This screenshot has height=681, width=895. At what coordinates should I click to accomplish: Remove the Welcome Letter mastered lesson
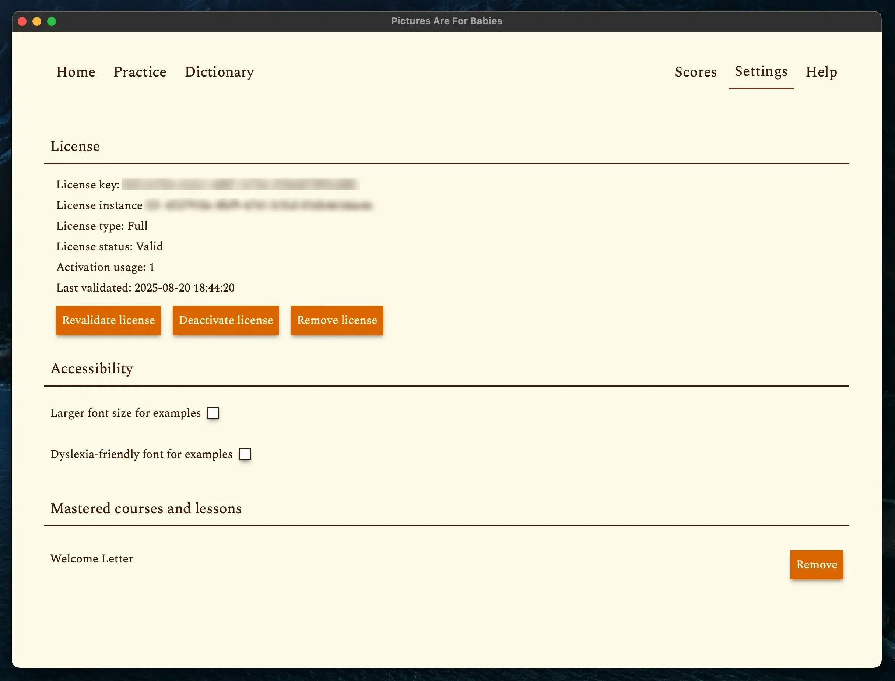[816, 565]
